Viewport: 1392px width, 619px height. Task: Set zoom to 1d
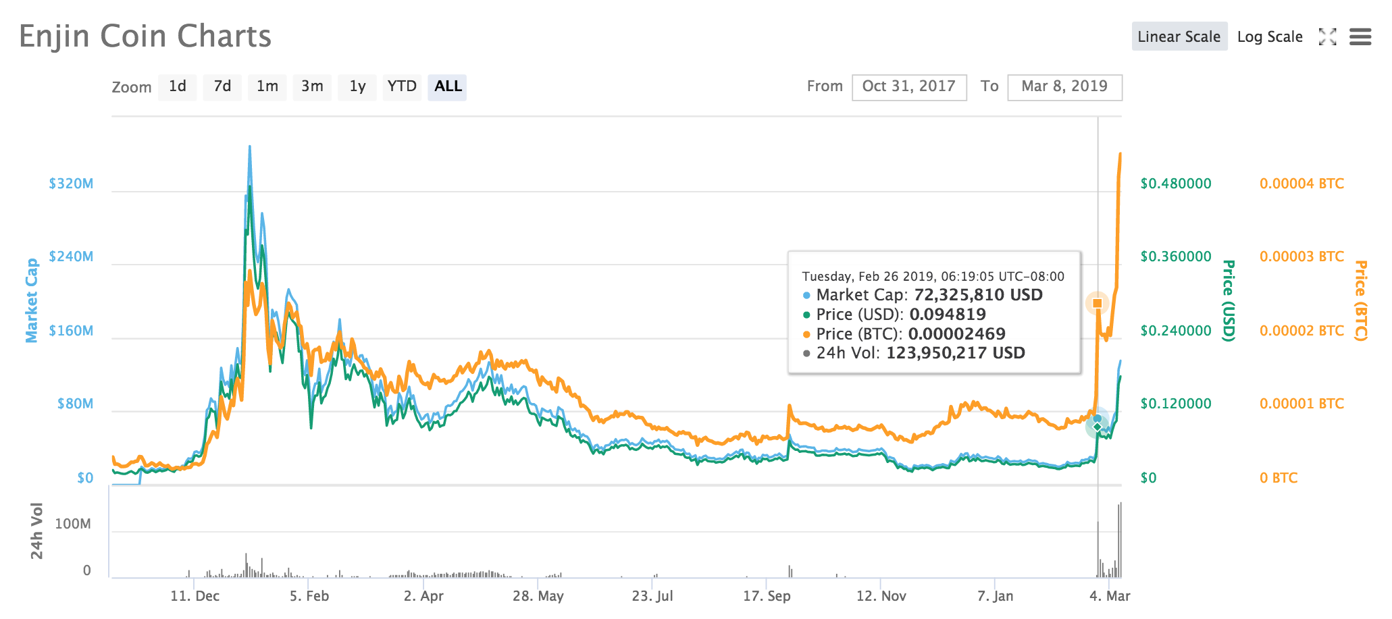pyautogui.click(x=178, y=86)
